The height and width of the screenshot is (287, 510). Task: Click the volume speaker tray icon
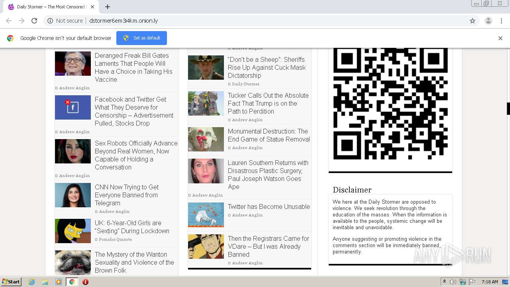point(453,282)
